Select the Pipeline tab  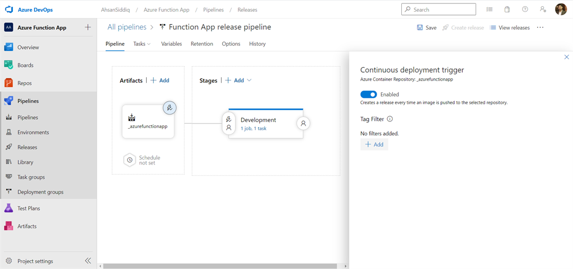tap(115, 44)
